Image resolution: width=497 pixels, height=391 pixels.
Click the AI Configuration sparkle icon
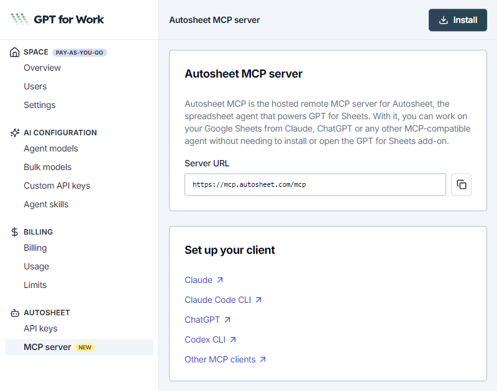coord(14,133)
